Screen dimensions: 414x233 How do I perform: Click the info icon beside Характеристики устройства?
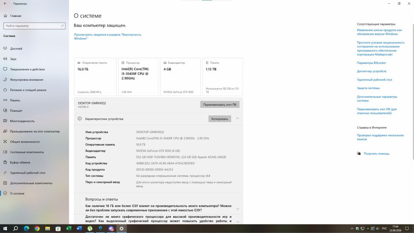tap(79, 119)
